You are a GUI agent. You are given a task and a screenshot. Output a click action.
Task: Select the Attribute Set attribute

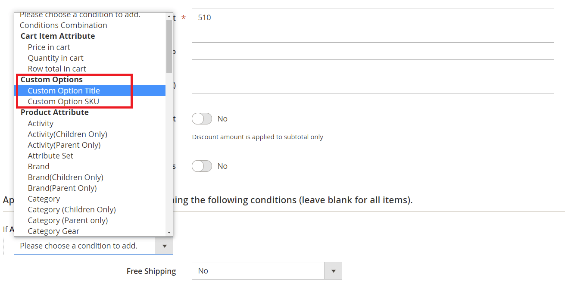(x=50, y=155)
